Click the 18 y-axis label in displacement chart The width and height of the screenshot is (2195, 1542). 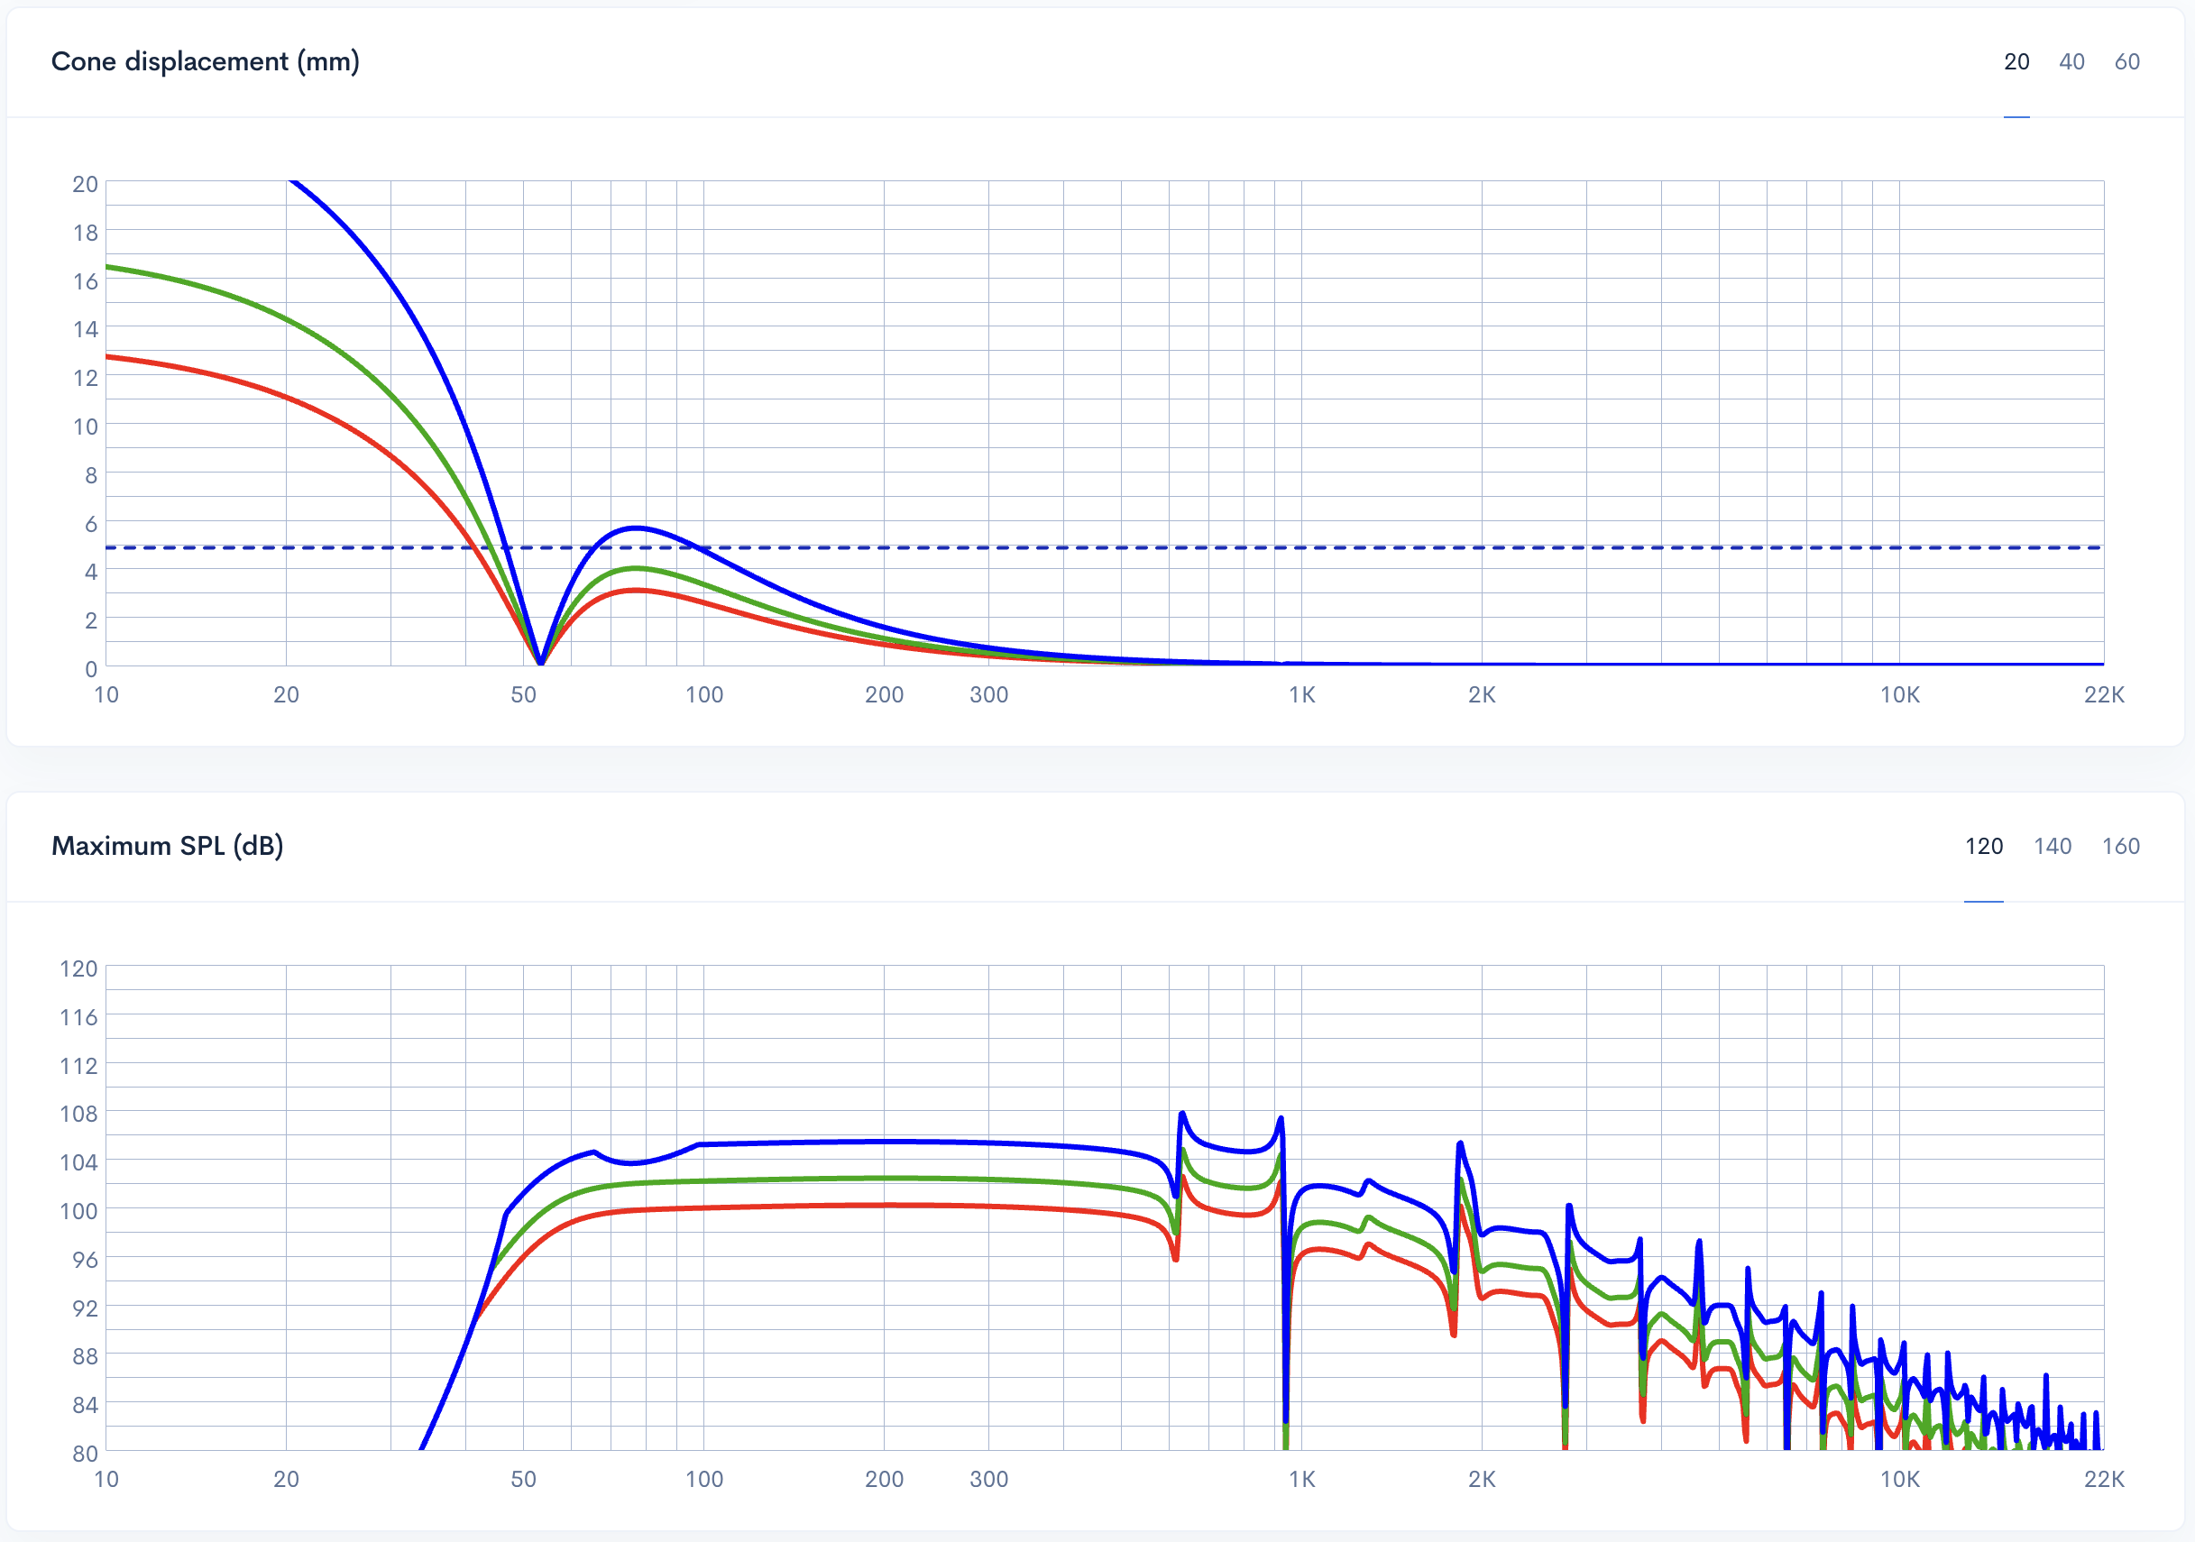point(85,233)
